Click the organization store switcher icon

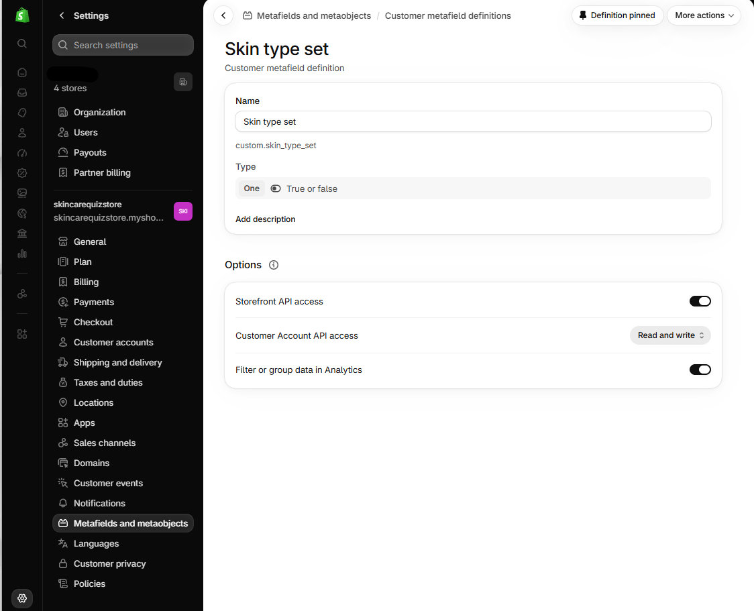click(x=183, y=82)
